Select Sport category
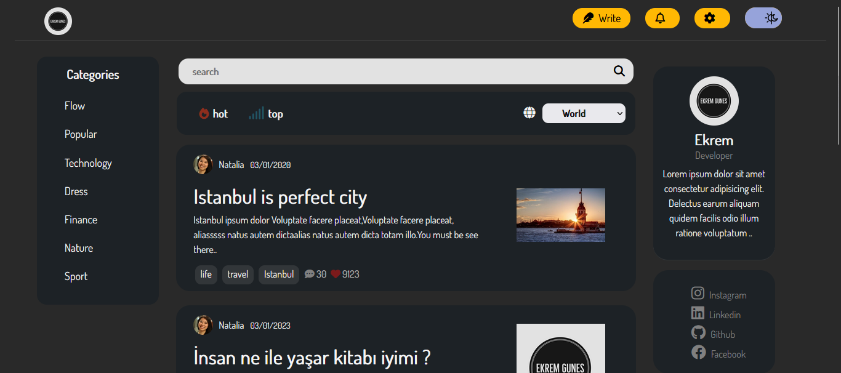 click(x=76, y=276)
